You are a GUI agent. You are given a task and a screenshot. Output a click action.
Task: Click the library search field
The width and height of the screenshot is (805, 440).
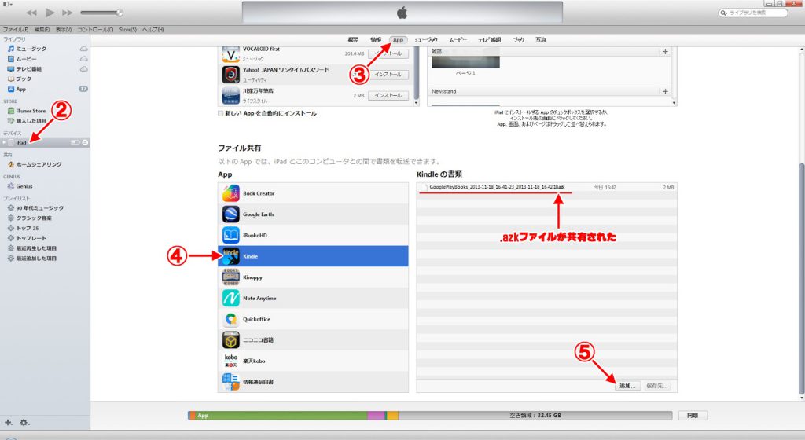[753, 13]
